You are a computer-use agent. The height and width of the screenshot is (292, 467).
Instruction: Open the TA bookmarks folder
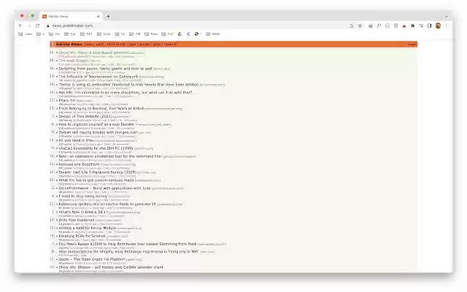pyautogui.click(x=120, y=34)
